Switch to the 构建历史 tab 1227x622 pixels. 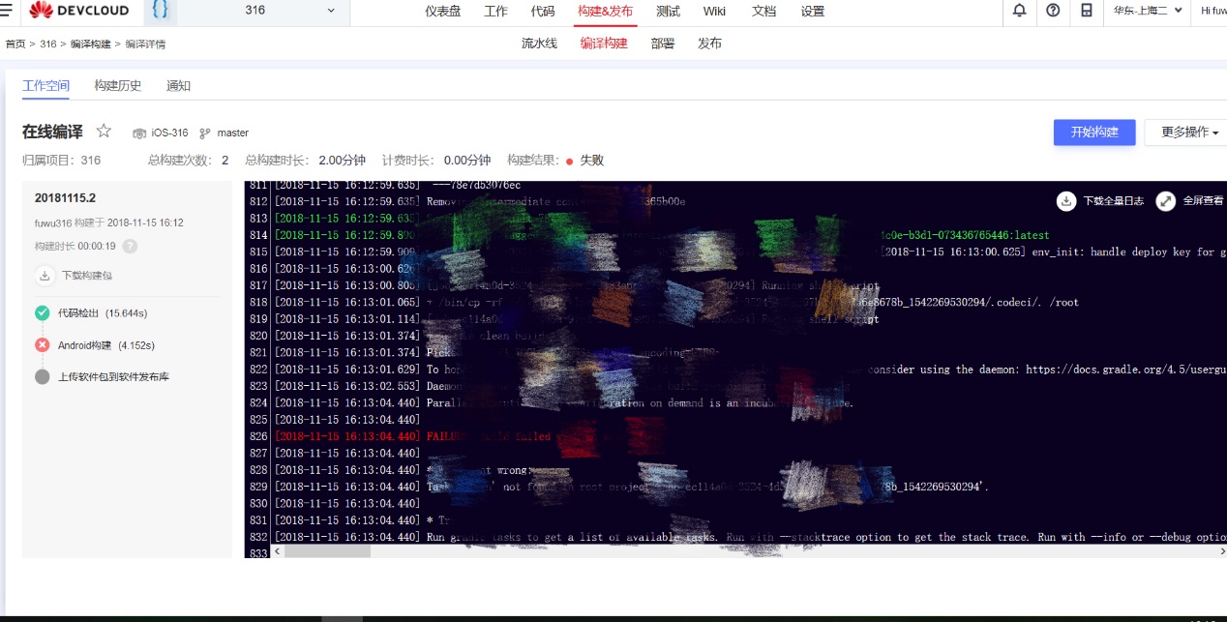pyautogui.click(x=117, y=85)
